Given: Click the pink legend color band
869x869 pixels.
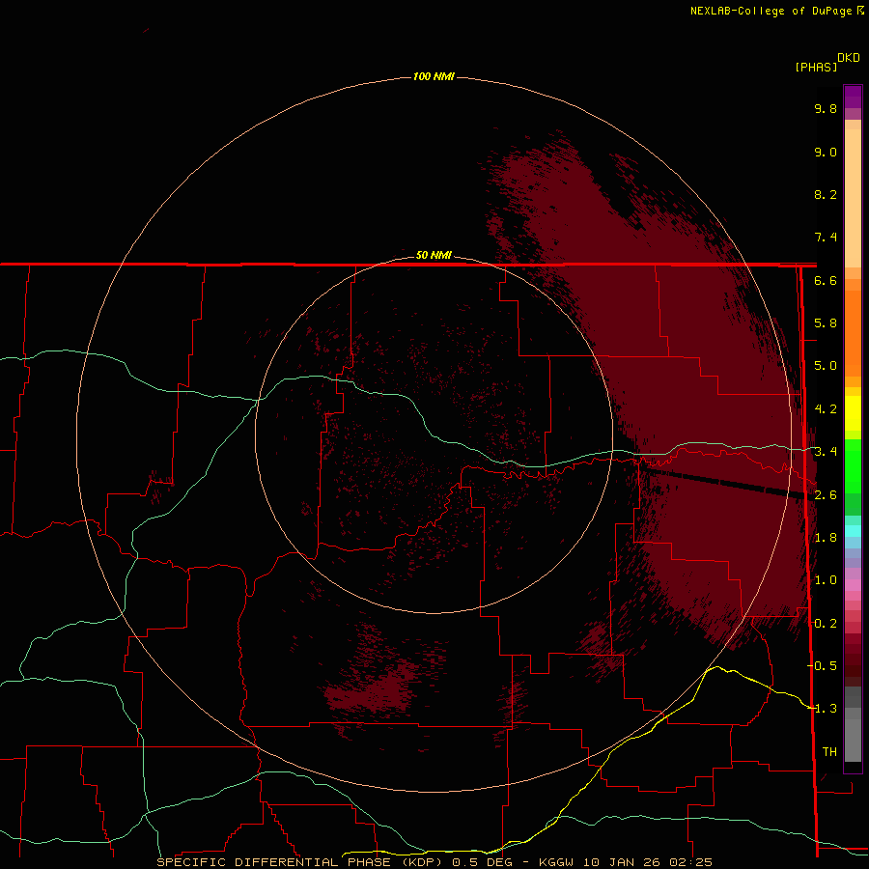Looking at the screenshot, I should coord(853,585).
